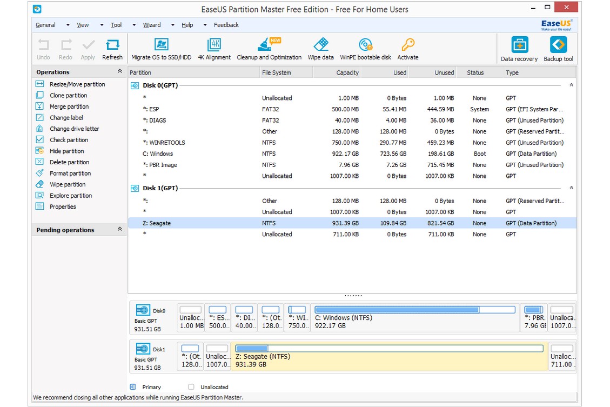Select Disk0 Basic GPT in disk map
610x407 pixels.
[x=152, y=317]
